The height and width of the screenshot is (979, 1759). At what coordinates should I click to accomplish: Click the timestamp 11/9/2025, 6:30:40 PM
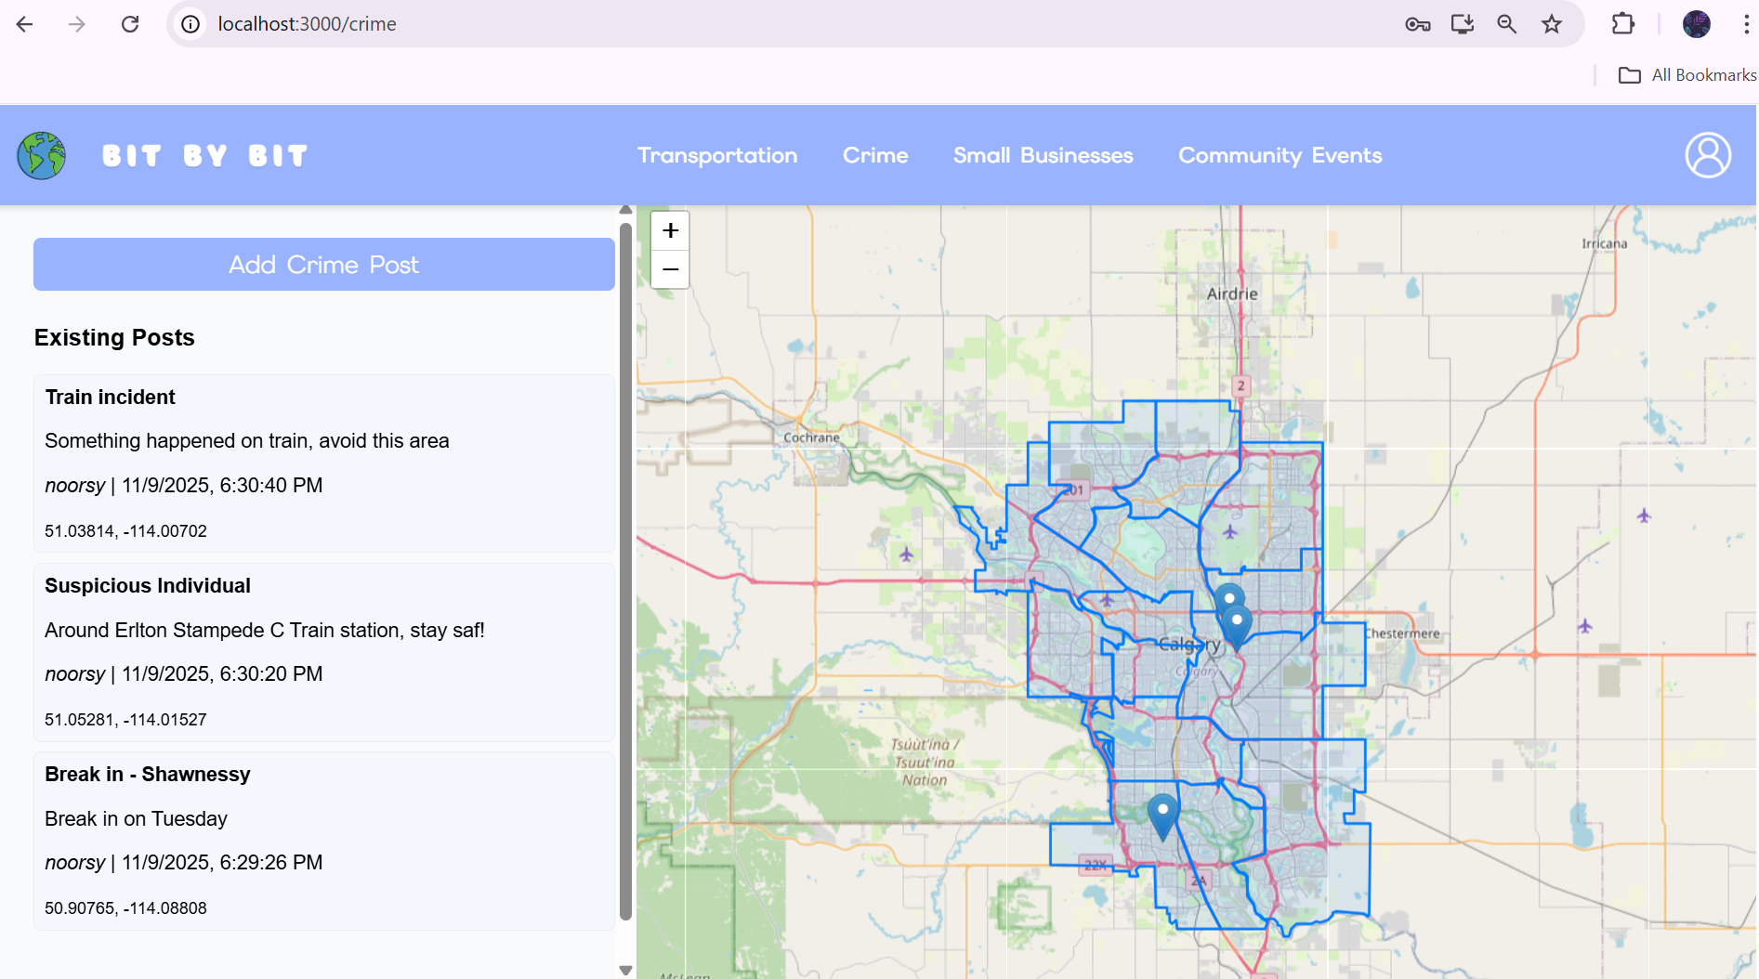(222, 486)
